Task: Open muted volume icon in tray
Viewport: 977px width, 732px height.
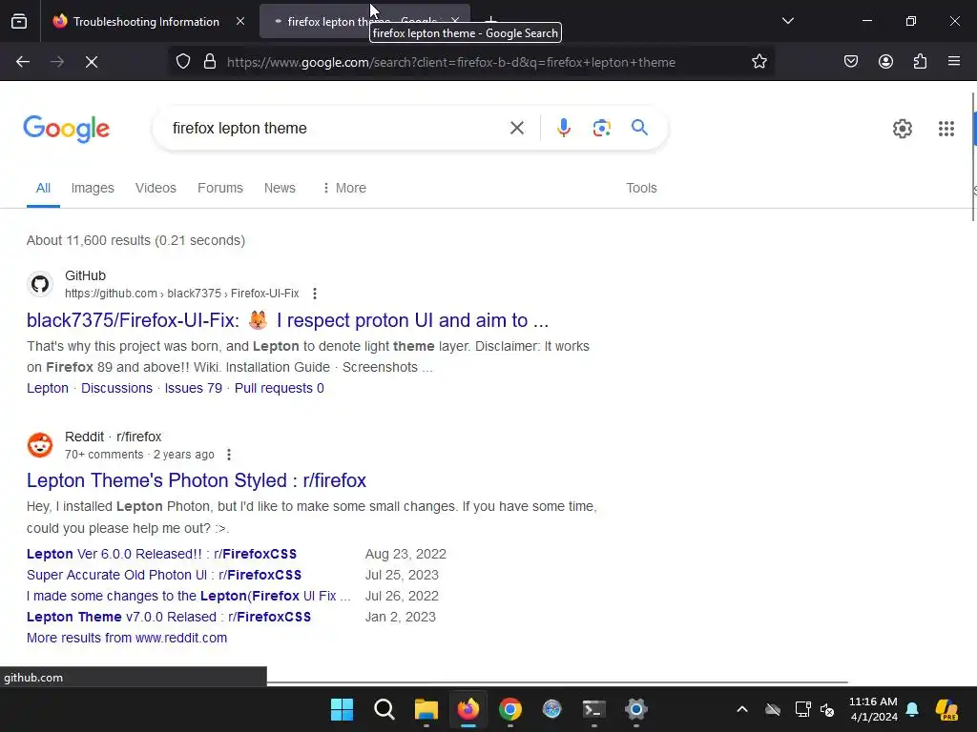Action: [x=827, y=709]
